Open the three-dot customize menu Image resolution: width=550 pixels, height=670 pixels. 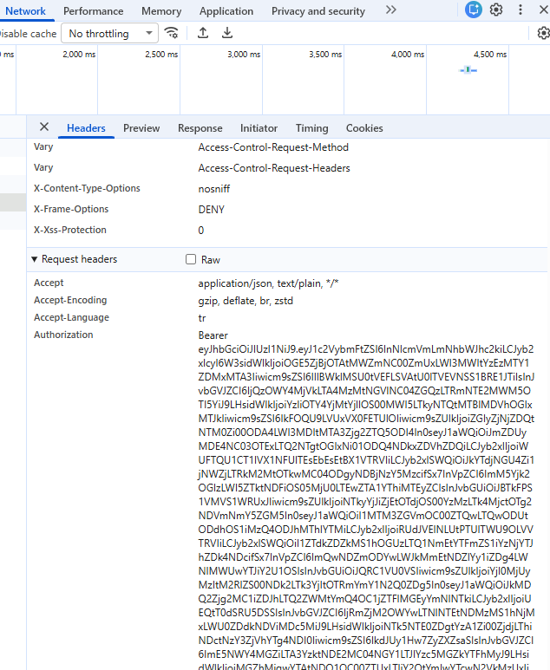point(520,10)
